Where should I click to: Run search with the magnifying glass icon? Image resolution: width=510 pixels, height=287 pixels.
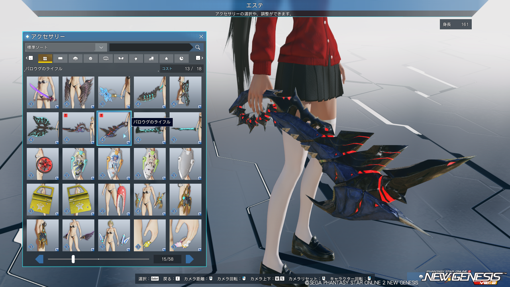click(198, 47)
